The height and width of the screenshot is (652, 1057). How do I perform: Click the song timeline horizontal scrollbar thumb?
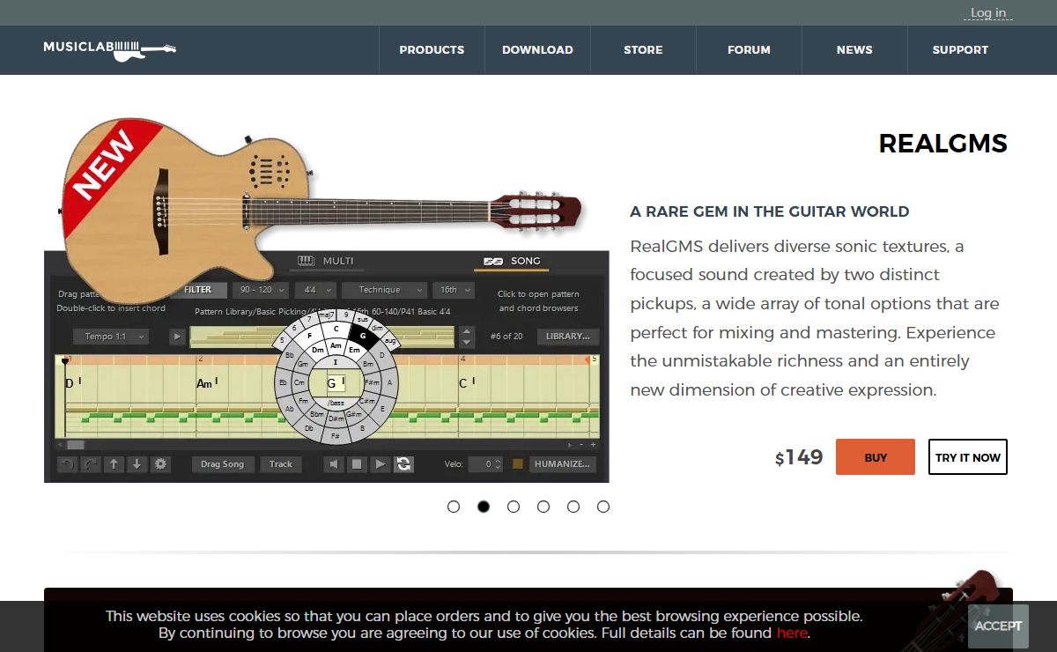(76, 445)
